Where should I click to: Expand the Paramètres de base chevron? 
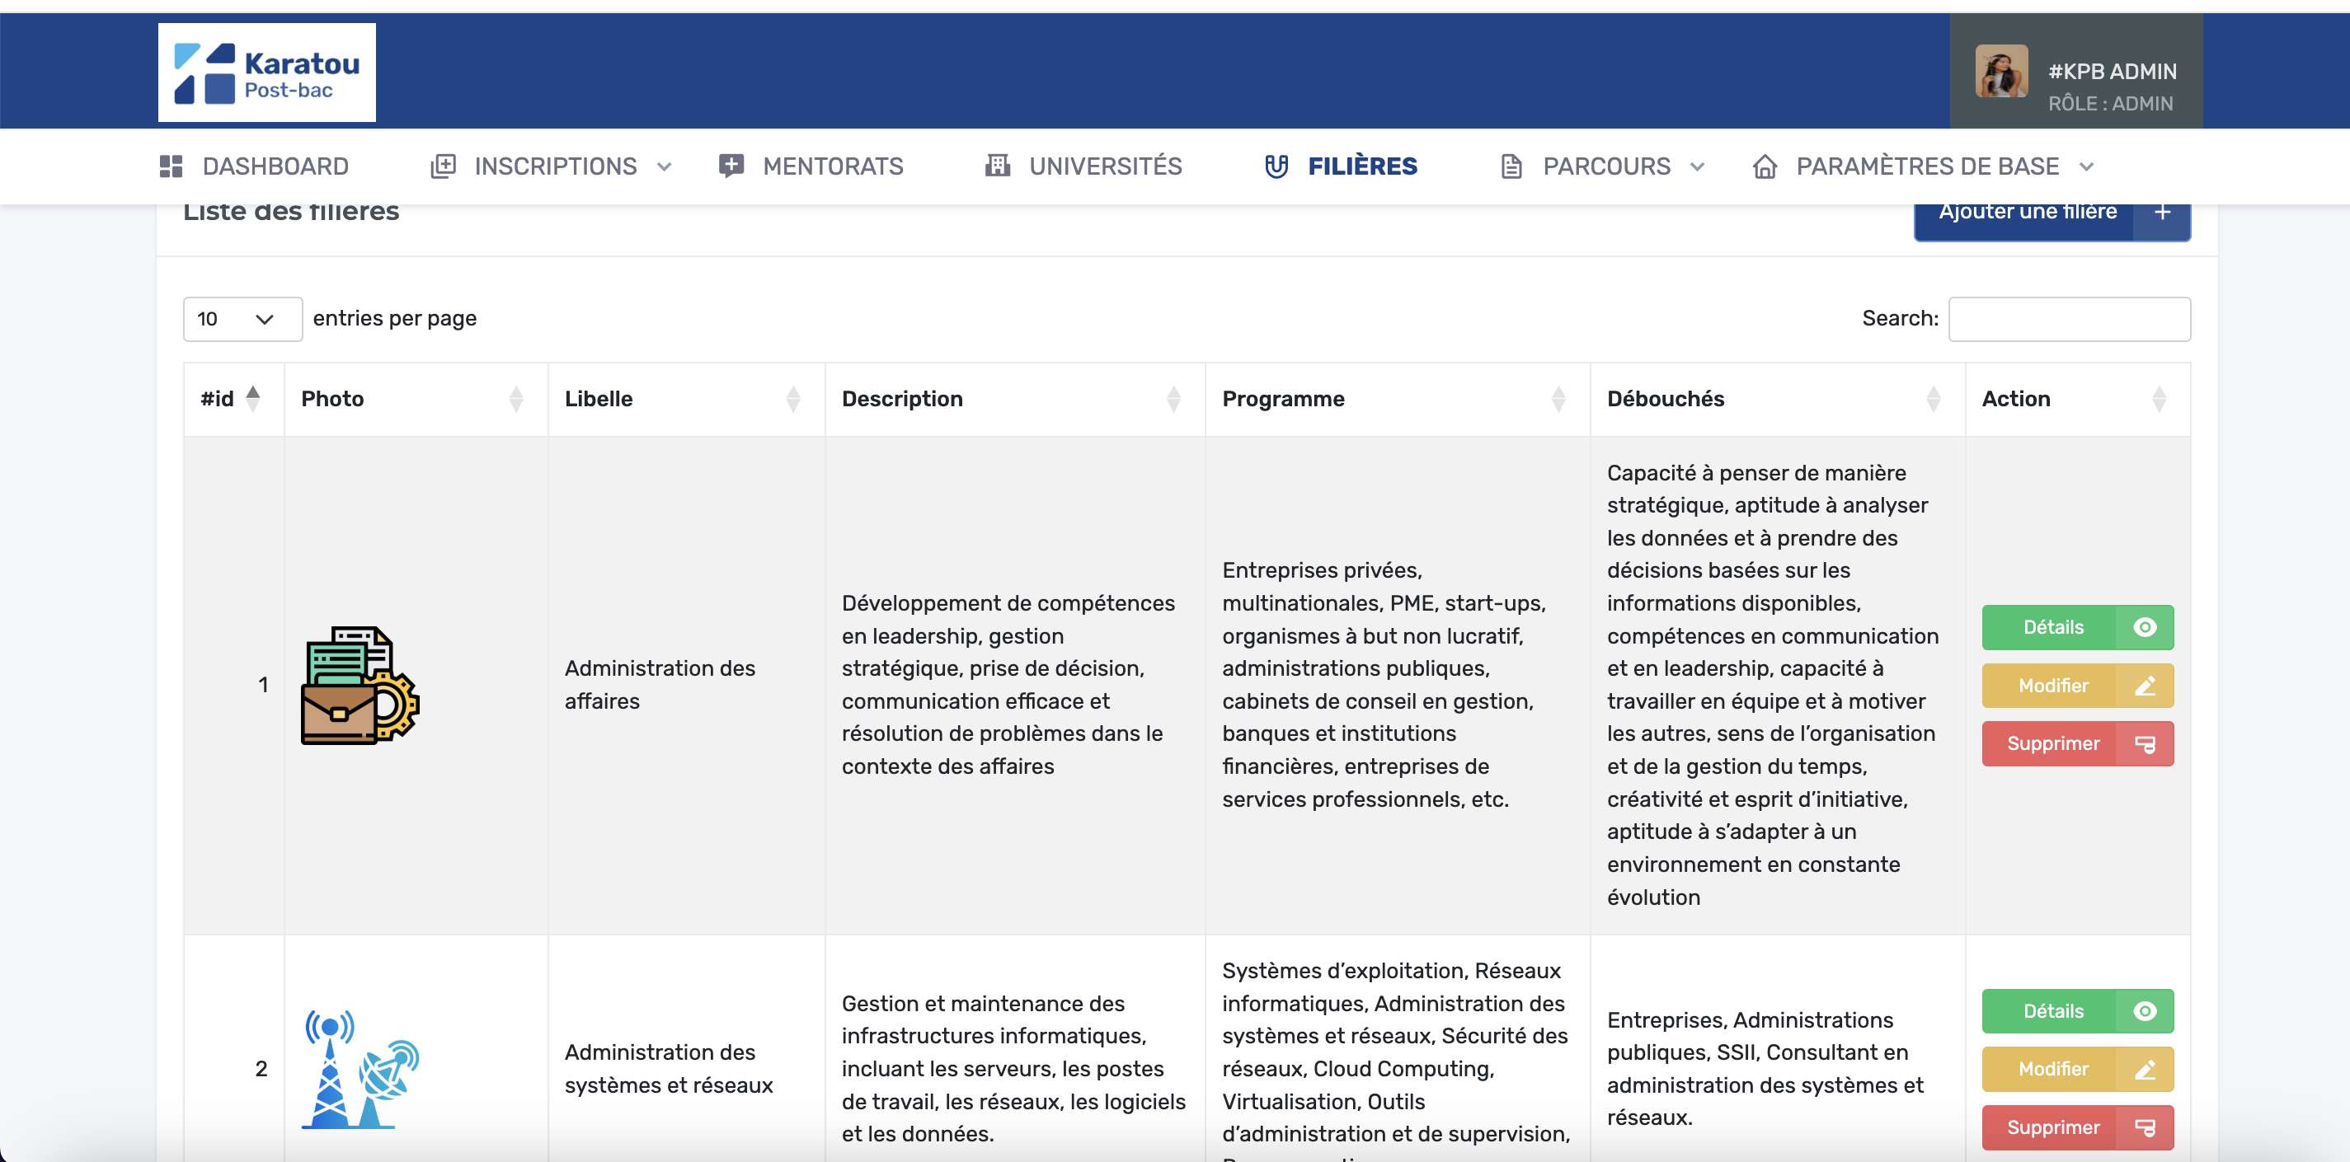[x=2086, y=167]
